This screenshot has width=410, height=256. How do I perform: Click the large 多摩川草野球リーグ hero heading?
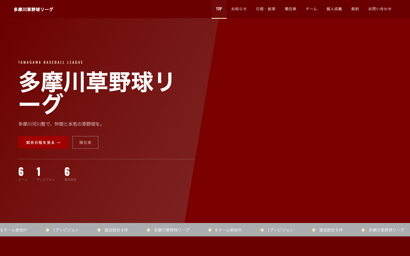pos(96,92)
